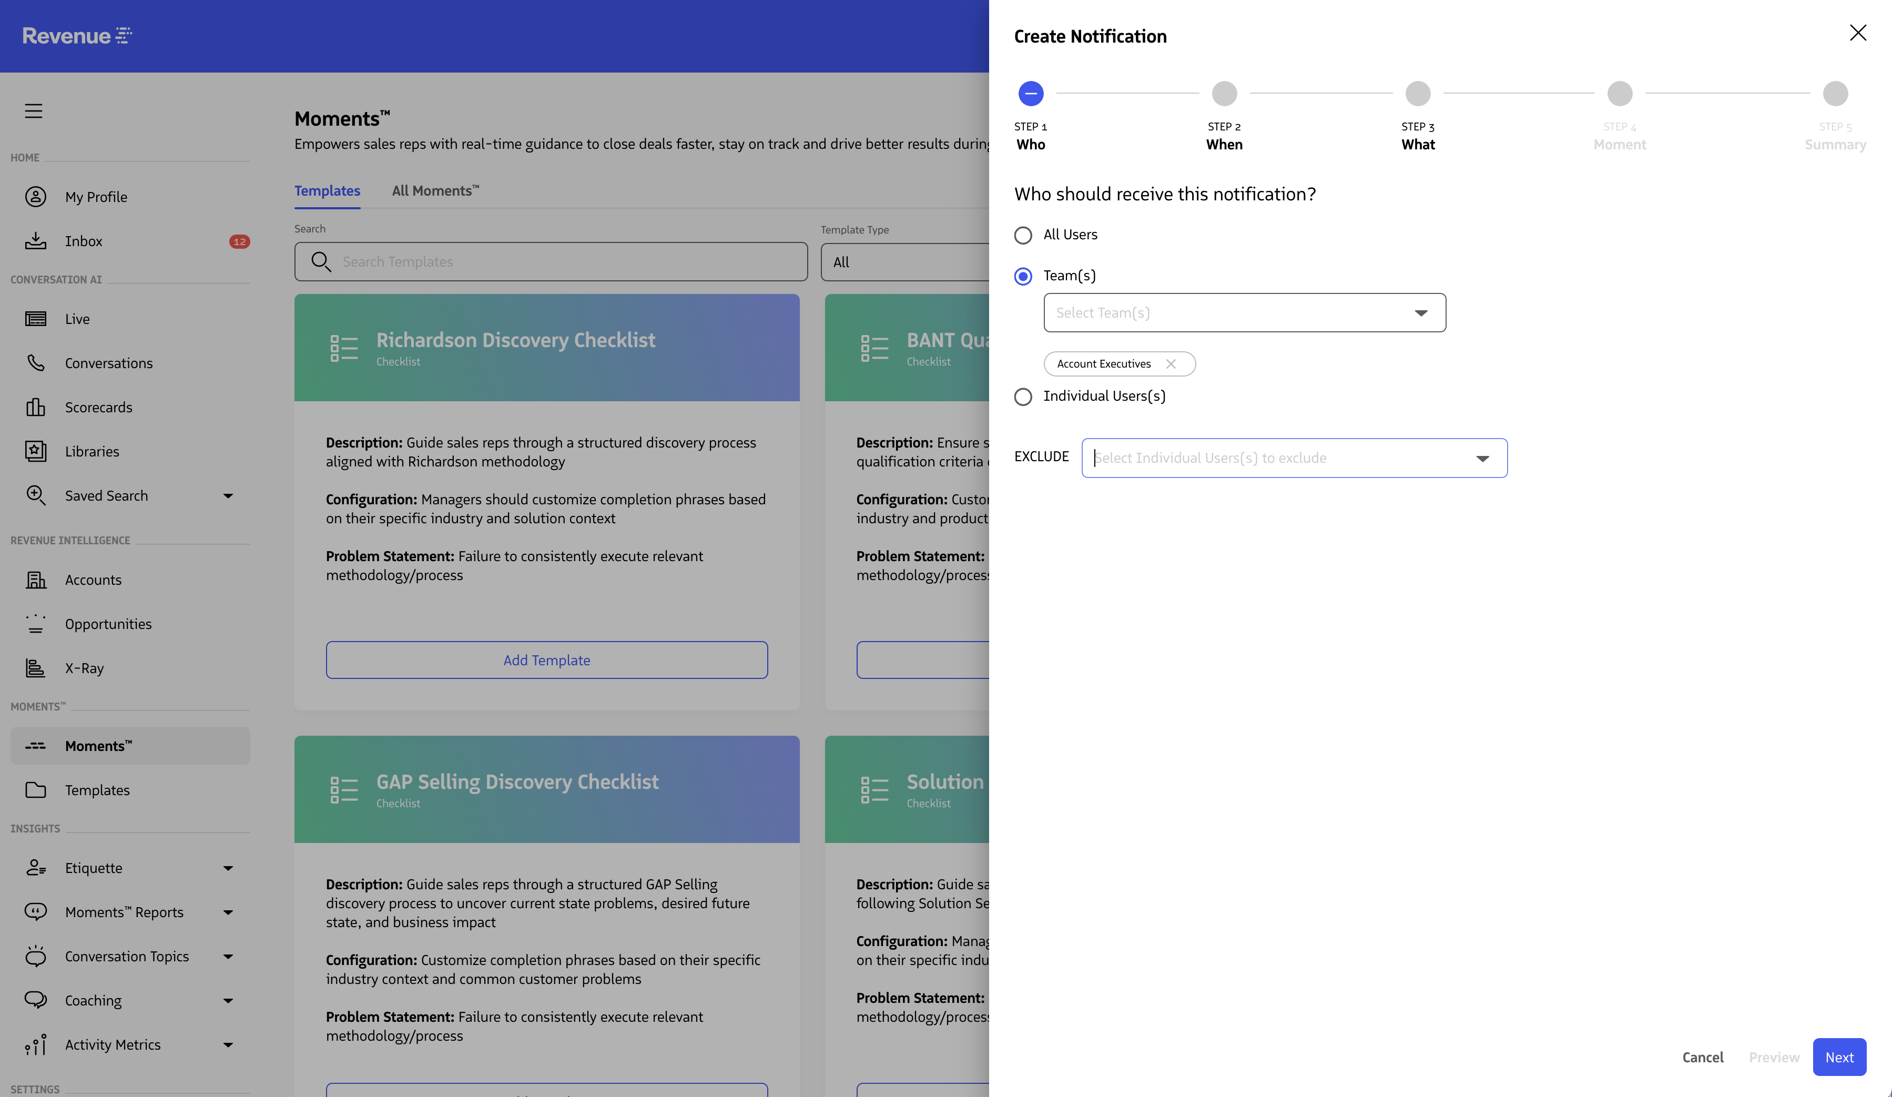Select the All Users radio button
Viewport: 1892px width, 1097px height.
coord(1023,236)
